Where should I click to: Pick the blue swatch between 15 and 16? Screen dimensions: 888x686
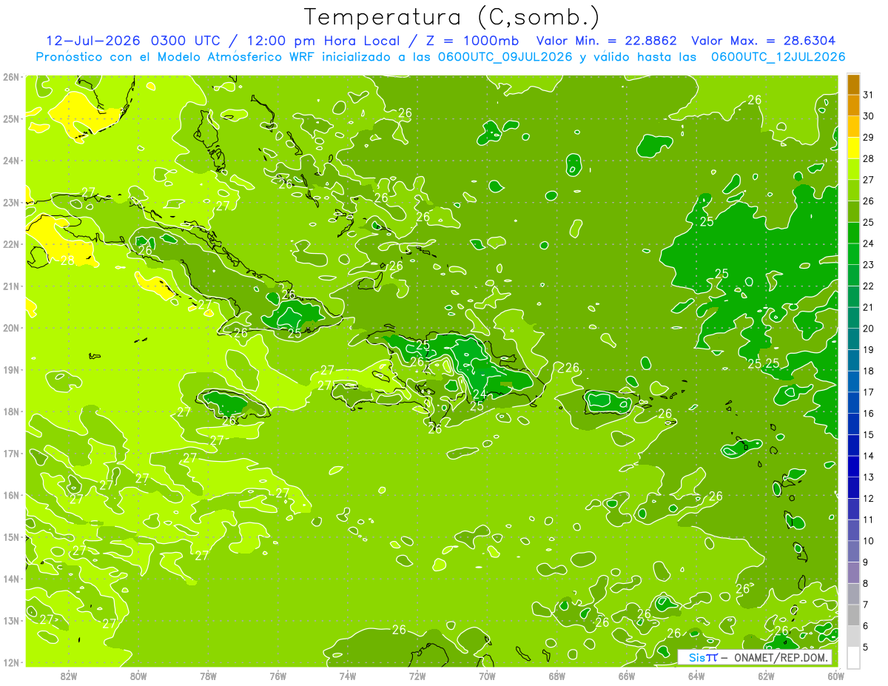853,424
